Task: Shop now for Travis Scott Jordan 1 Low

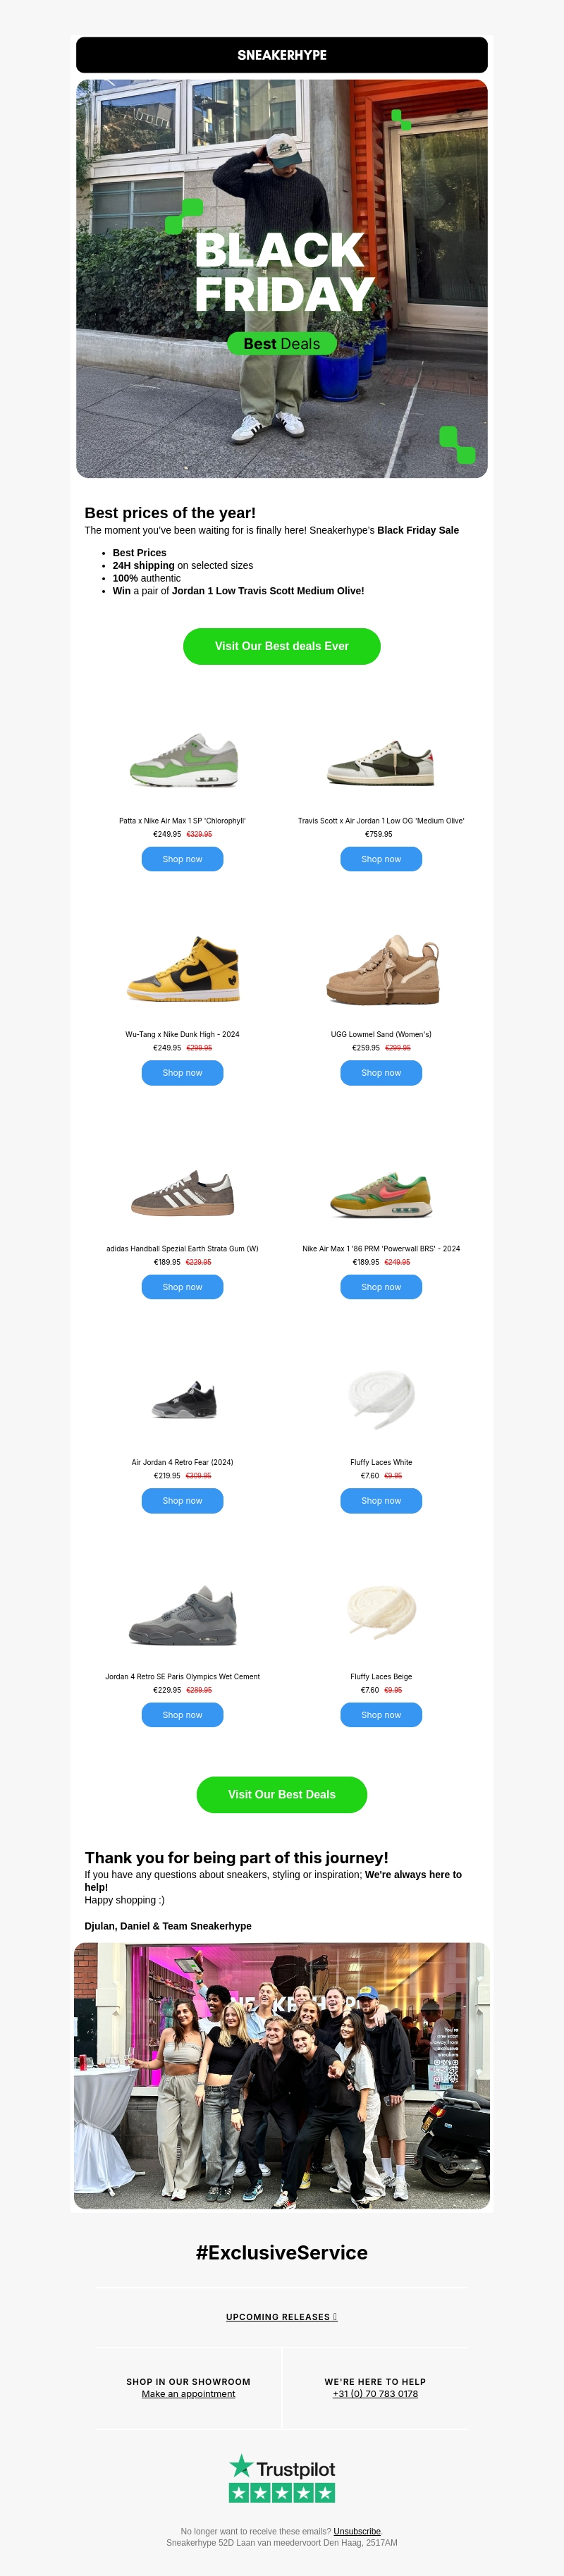Action: [381, 859]
